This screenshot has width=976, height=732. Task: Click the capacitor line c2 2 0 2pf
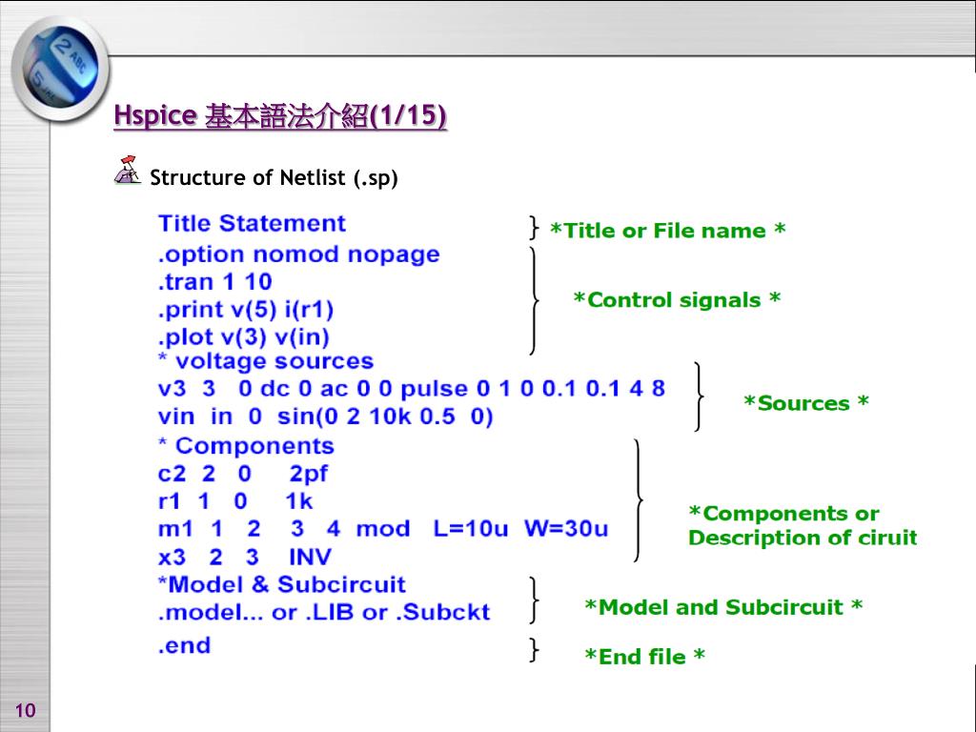point(243,475)
